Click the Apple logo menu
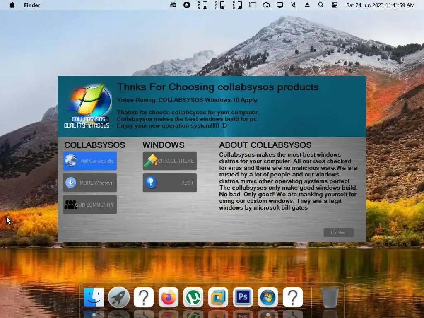This screenshot has width=424, height=318. coord(12,5)
